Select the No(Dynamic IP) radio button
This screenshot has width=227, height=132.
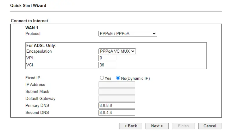pos(118,78)
